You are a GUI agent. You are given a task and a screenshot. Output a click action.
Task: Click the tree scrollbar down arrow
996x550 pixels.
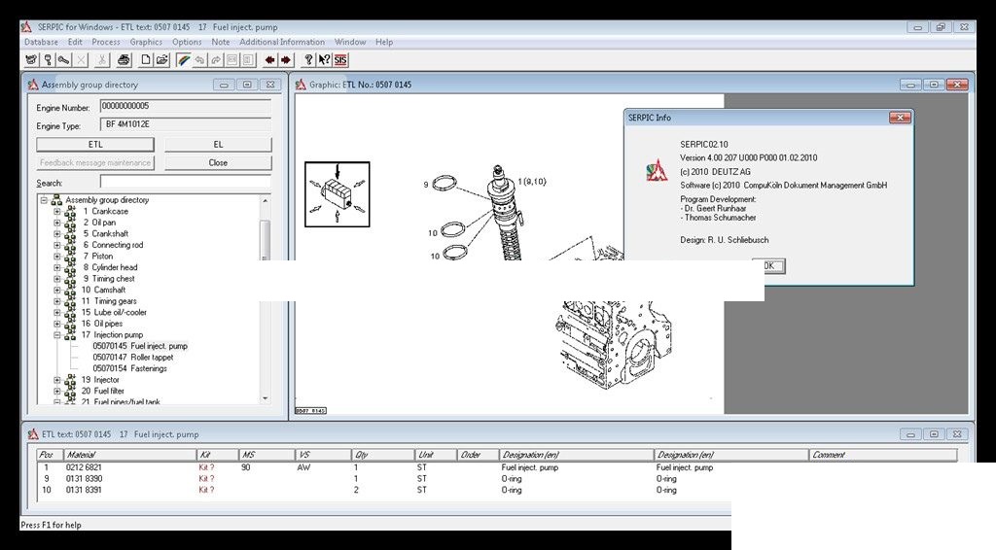click(265, 398)
